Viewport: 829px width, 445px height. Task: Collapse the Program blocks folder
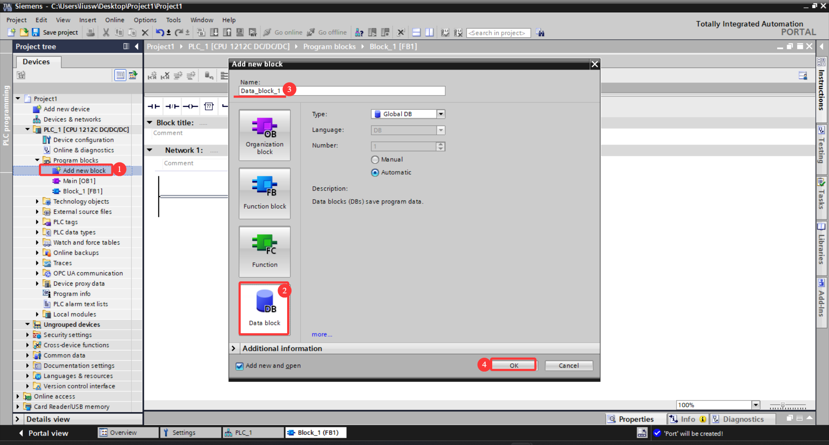[37, 160]
